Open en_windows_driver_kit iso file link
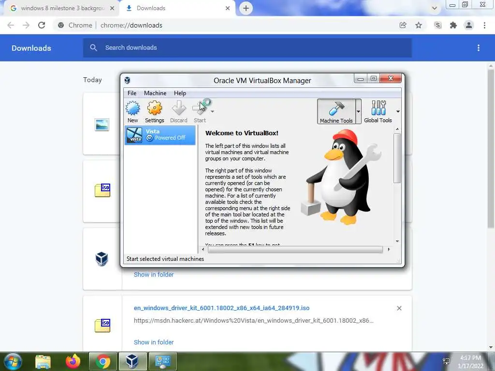Image resolution: width=495 pixels, height=371 pixels. 221,308
